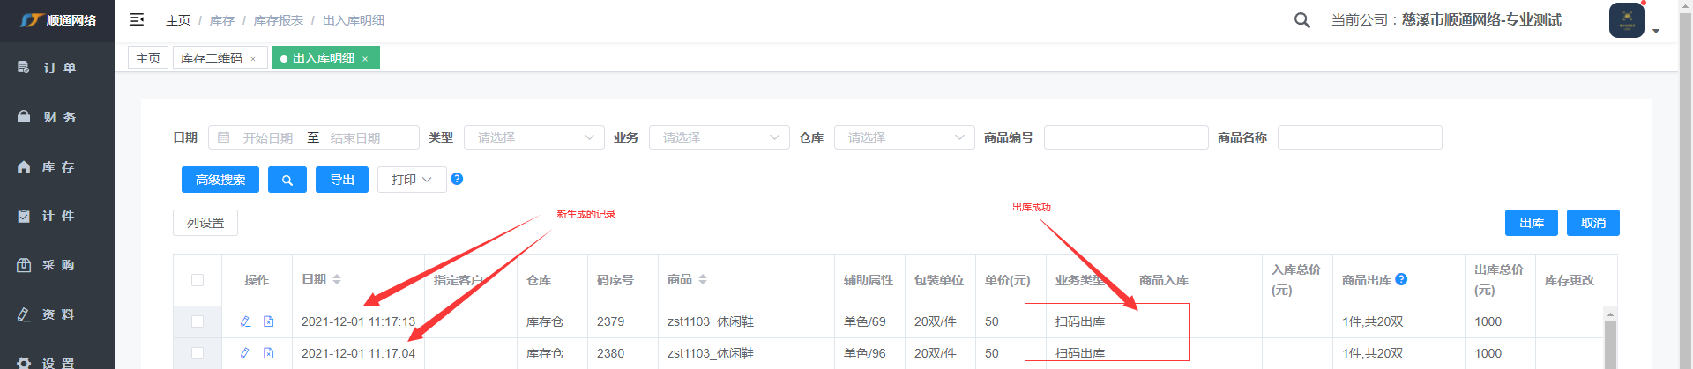Check the checkbox for the 11:17:13 row
Screen dimensions: 1693x369
coord(198,321)
